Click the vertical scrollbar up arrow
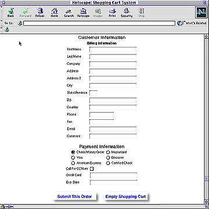The image size is (209, 209). (x=206, y=36)
